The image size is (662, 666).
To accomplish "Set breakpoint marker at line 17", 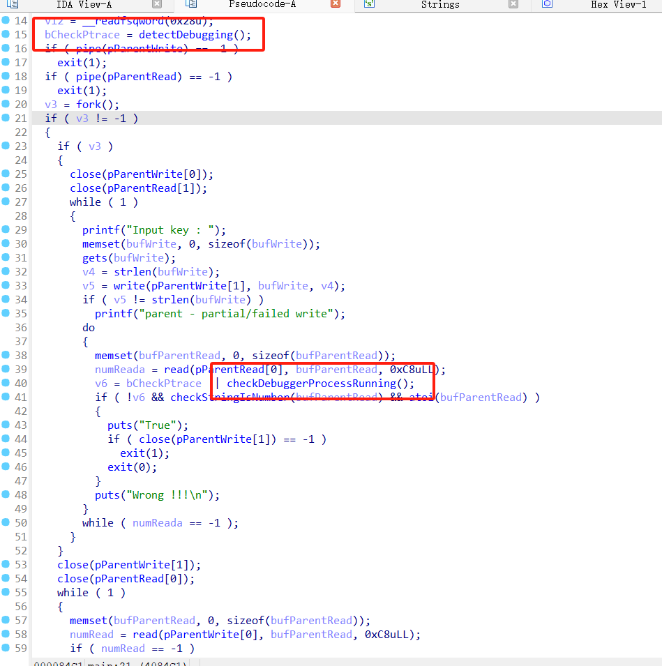I will (6, 61).
